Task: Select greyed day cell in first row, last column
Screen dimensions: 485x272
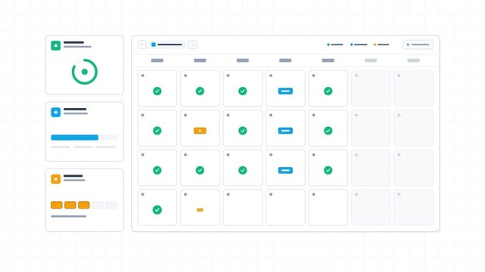Action: click(413, 88)
